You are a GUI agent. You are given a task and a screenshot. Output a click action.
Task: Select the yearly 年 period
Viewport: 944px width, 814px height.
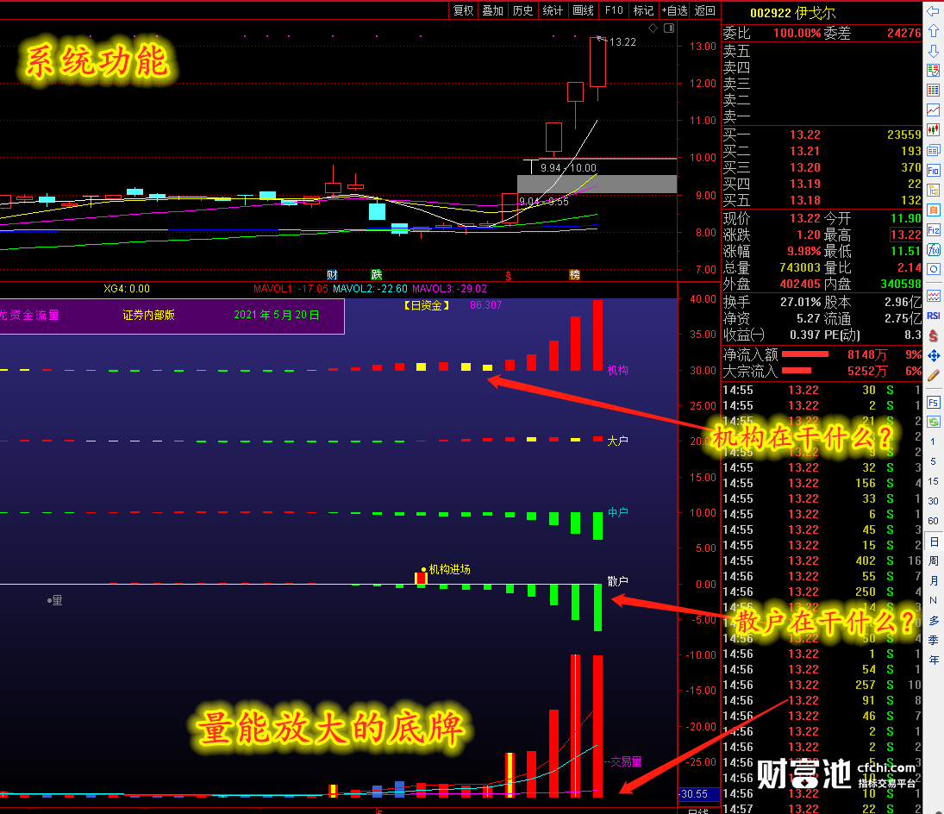click(x=933, y=660)
